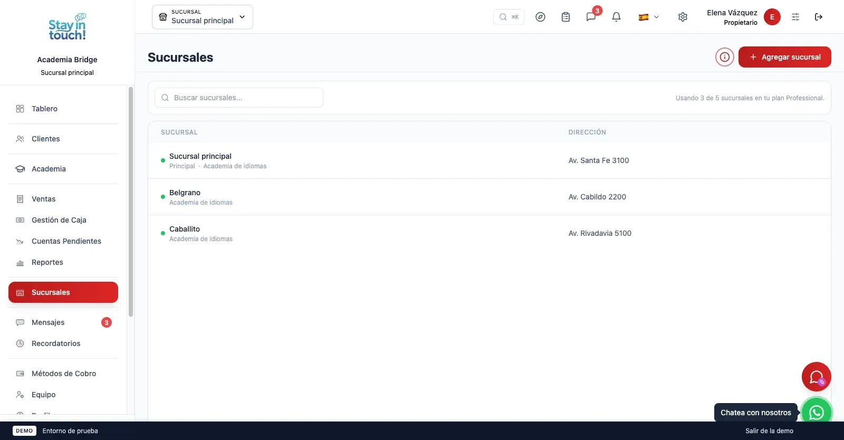Open header chat messages icon with badge
The width and height of the screenshot is (844, 440).
tap(591, 17)
